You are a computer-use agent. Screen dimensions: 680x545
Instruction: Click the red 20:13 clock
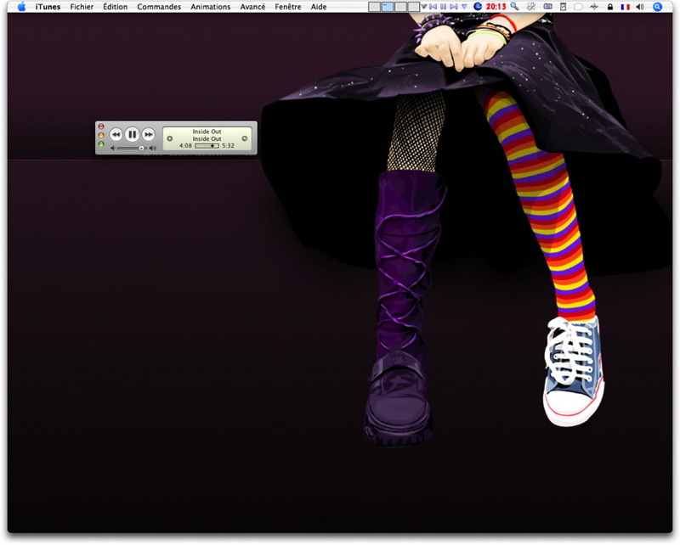click(496, 7)
